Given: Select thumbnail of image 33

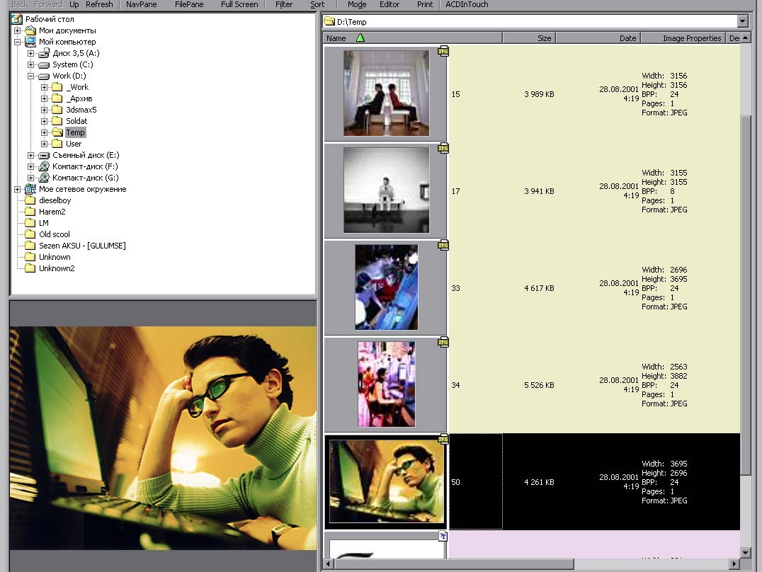Looking at the screenshot, I should (x=387, y=287).
